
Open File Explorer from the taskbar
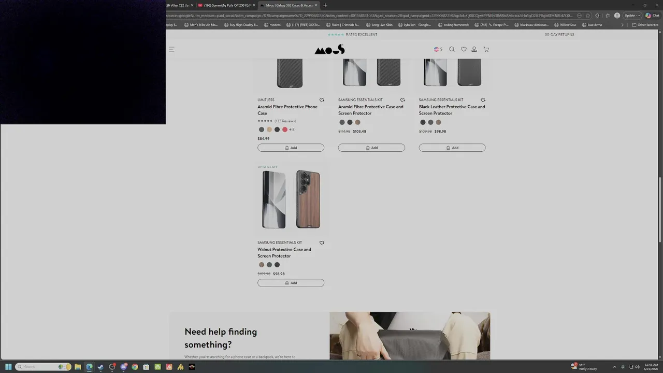point(78,367)
